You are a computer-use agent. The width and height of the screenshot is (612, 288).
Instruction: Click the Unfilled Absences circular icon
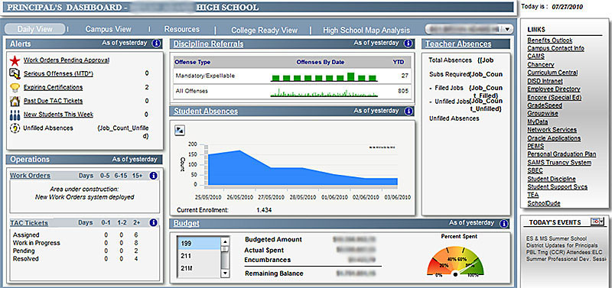coord(15,128)
